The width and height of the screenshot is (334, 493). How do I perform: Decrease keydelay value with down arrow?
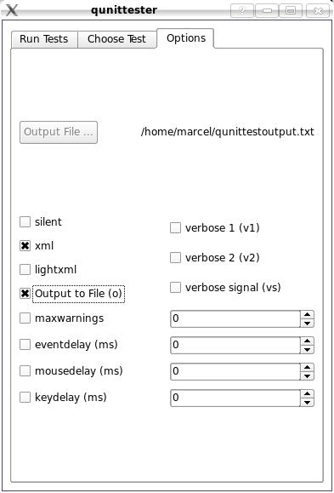point(307,403)
